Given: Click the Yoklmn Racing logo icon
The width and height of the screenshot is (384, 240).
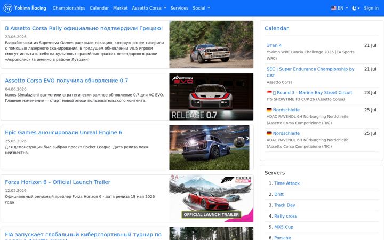Looking at the screenshot, I should point(8,8).
